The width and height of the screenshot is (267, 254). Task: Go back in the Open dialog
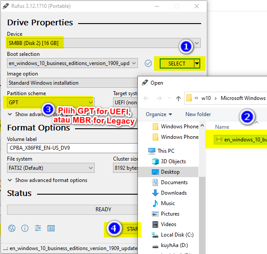(x=146, y=98)
